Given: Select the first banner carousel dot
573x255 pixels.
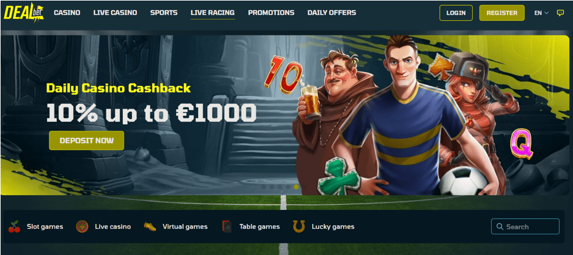Looking at the screenshot, I should (264, 187).
